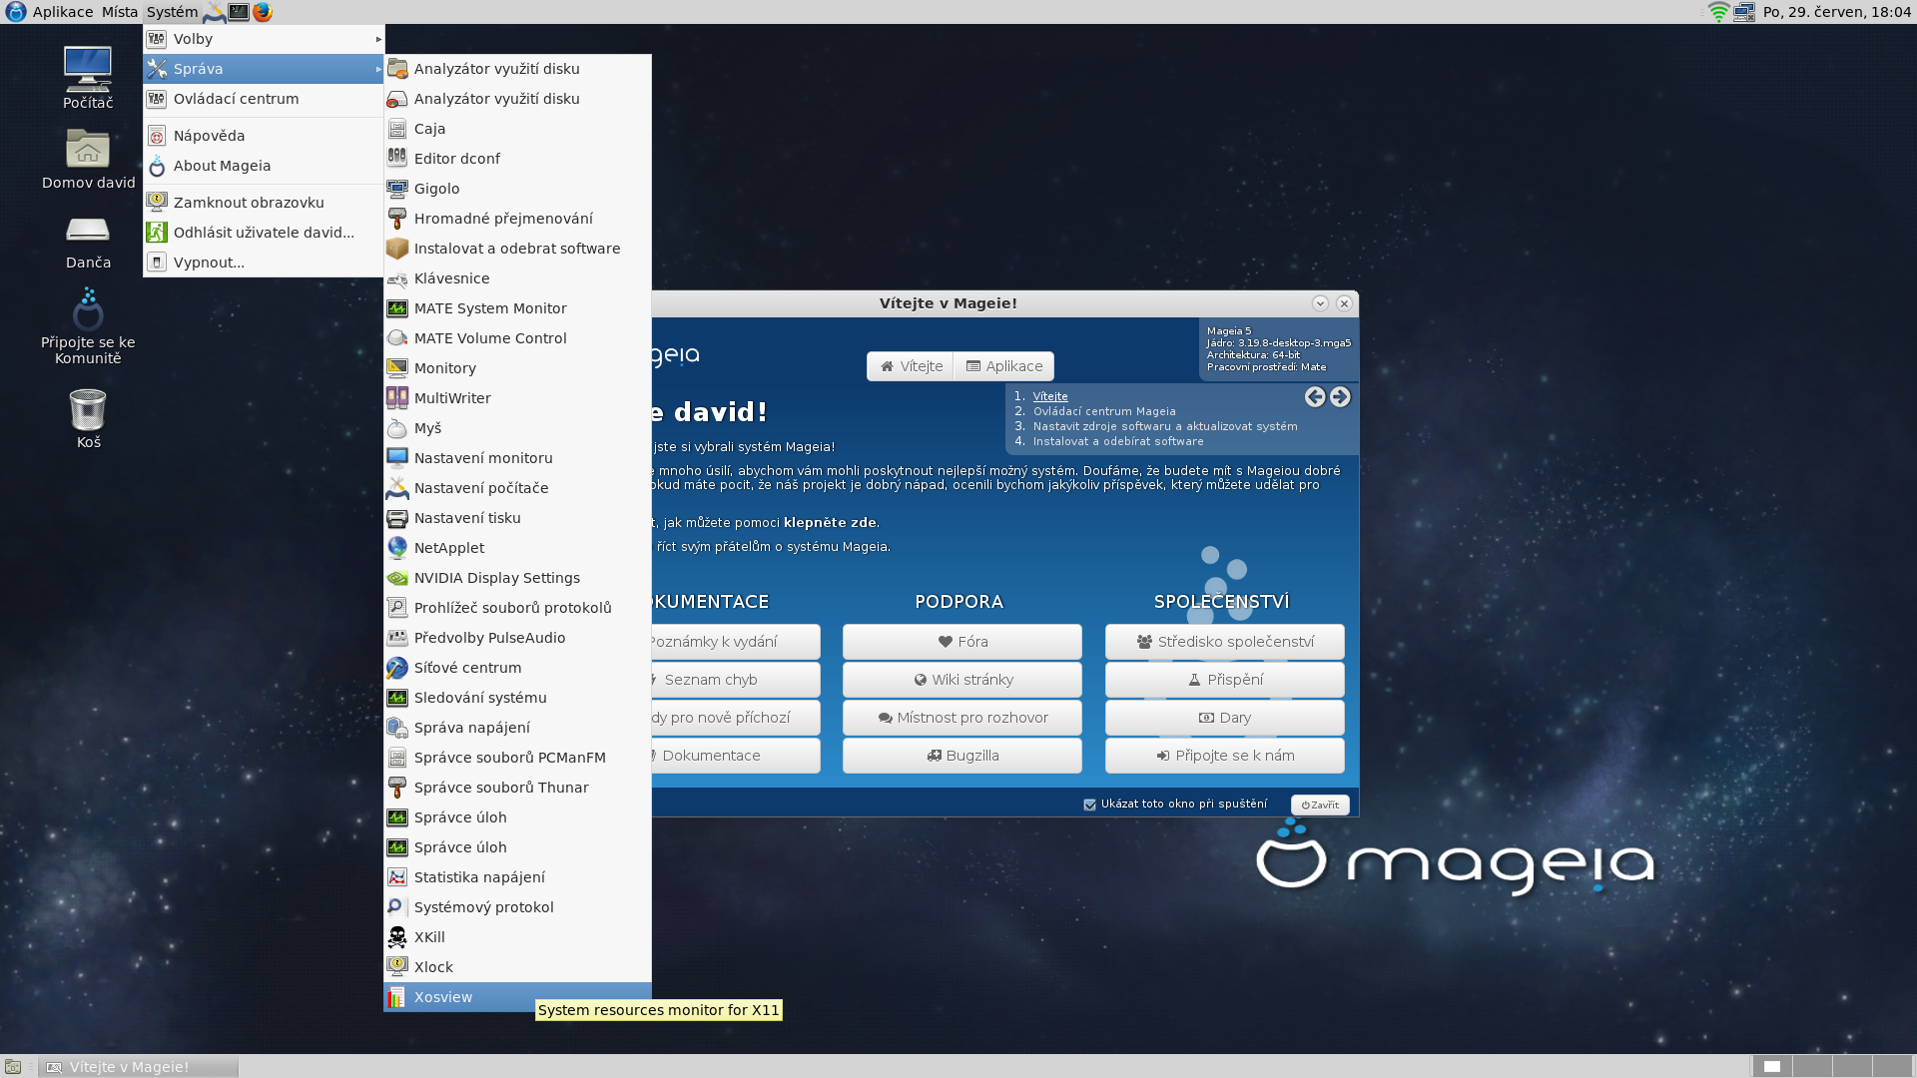Click Vítejte link in numbered list
The height and width of the screenshot is (1078, 1917).
tap(1050, 396)
